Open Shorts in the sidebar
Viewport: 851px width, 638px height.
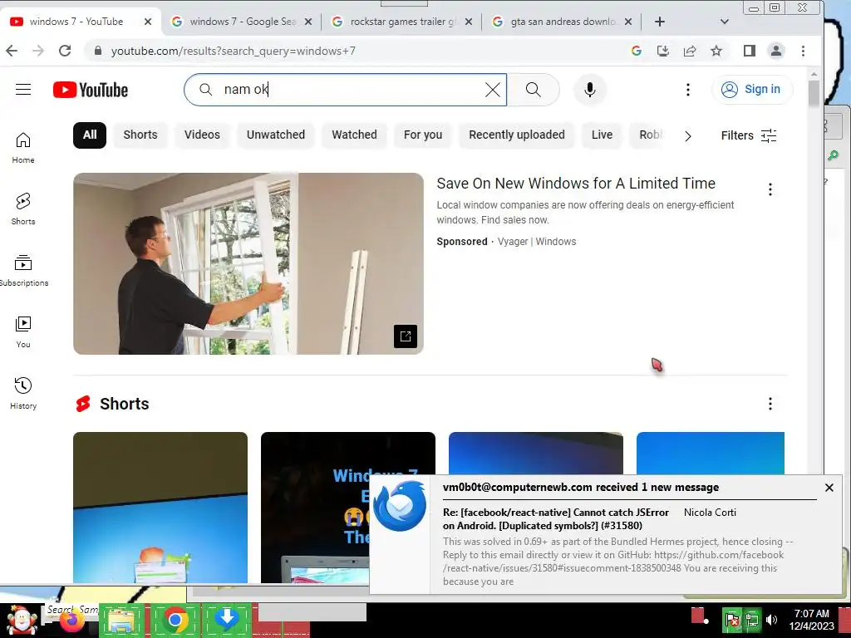[x=22, y=209]
